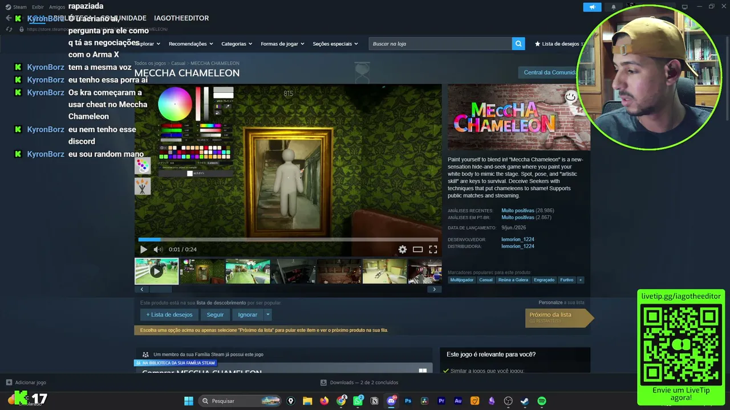The width and height of the screenshot is (730, 410).
Task: Play the Meccha Chameleon trailer video
Action: coord(143,249)
